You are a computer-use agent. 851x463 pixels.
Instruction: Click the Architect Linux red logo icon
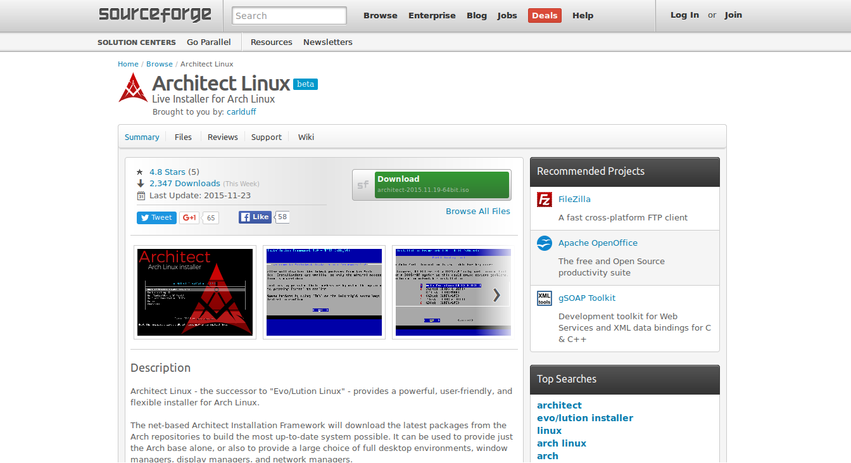133,87
